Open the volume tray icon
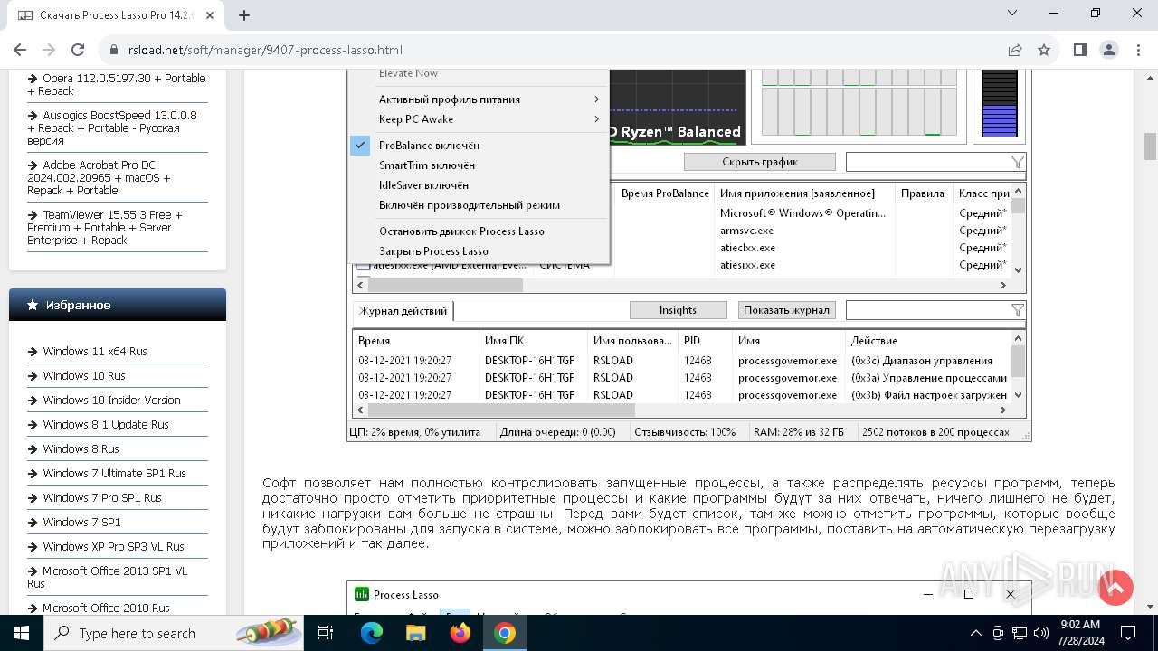Viewport: 1158px width, 651px height. [1041, 633]
